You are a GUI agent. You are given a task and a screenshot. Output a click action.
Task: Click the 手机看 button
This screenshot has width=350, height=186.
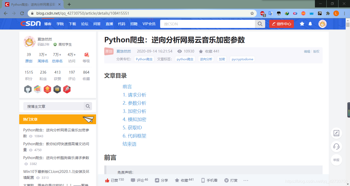click(209, 180)
